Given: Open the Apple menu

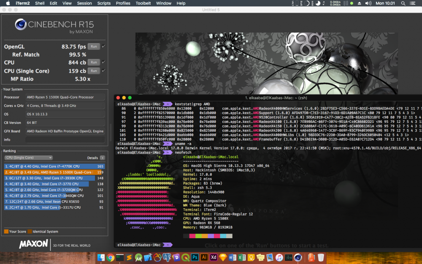Looking at the screenshot, I should [x=8, y=3].
